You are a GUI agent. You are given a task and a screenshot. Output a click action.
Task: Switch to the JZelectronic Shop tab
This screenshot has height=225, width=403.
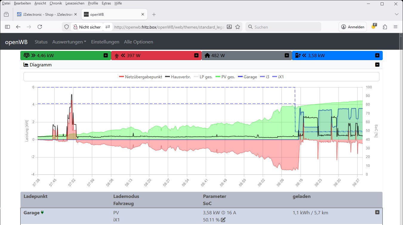point(45,14)
